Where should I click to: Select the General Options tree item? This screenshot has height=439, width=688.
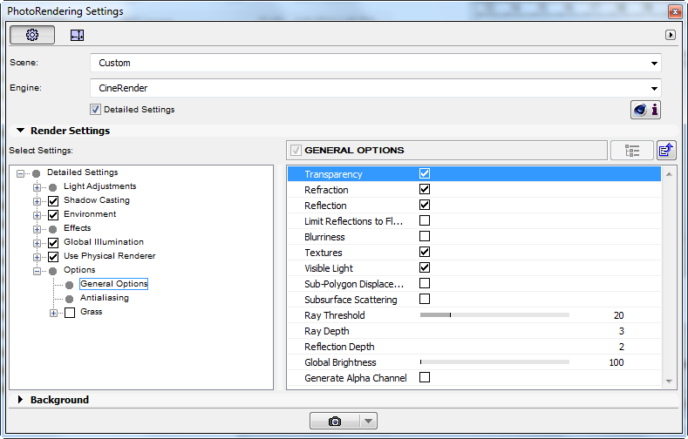(113, 284)
